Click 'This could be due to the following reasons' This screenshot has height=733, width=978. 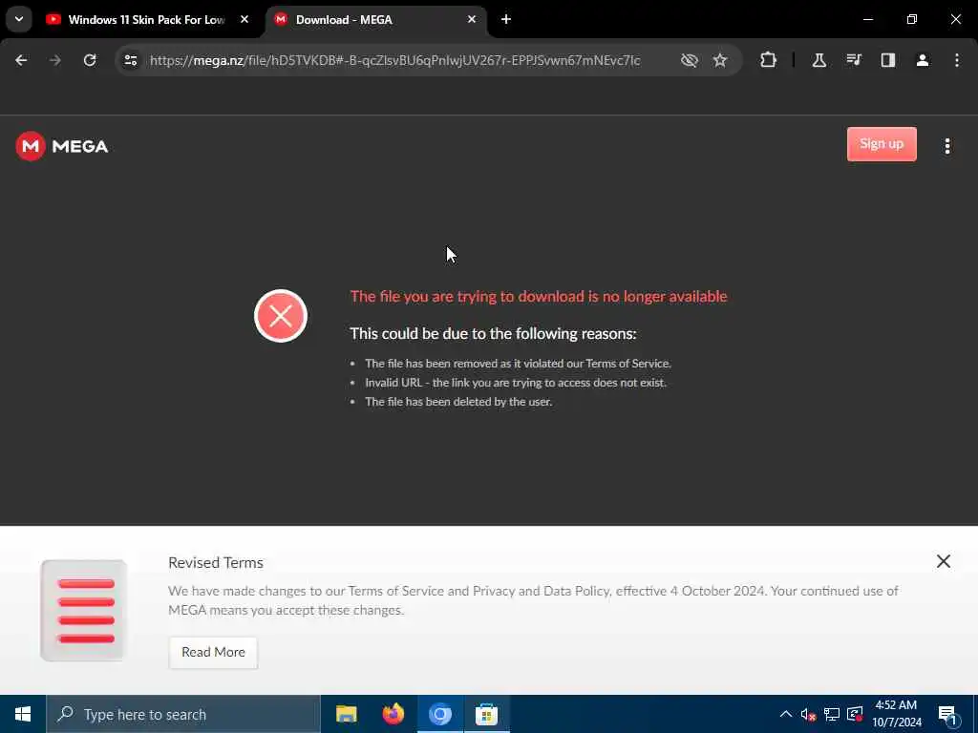(x=493, y=333)
